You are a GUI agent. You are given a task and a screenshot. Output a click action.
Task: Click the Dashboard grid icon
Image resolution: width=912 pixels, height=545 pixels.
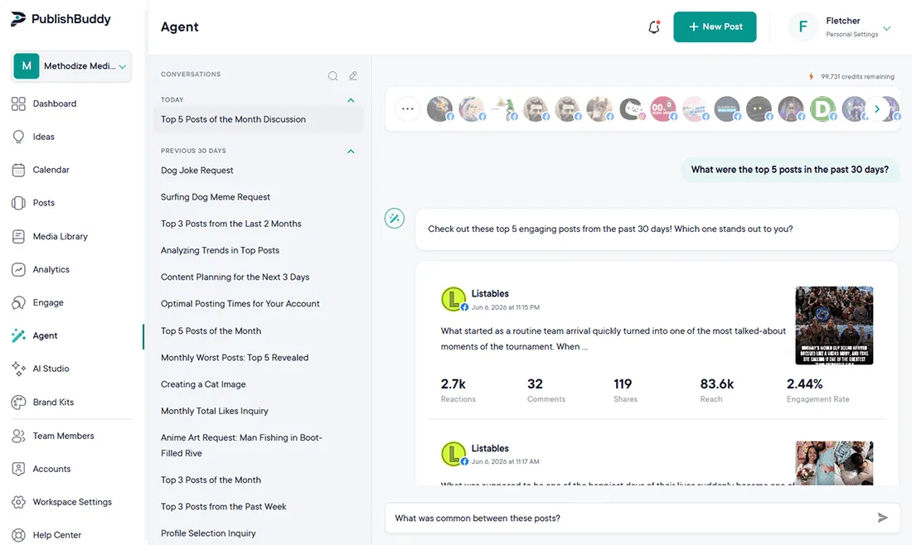pyautogui.click(x=18, y=104)
